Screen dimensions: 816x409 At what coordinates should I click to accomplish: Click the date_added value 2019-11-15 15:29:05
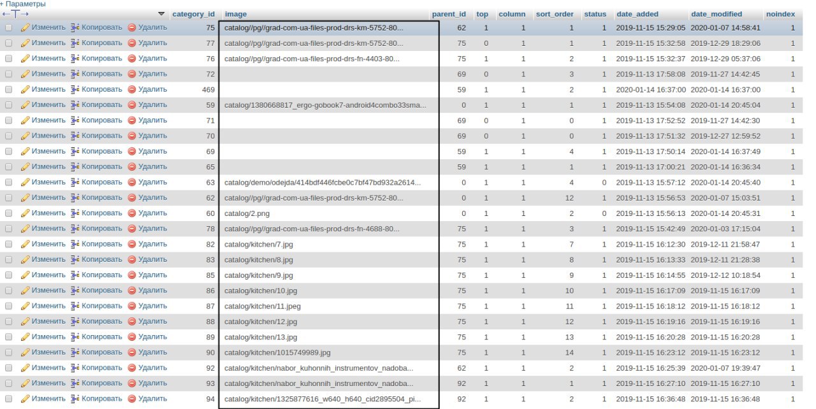(x=650, y=28)
